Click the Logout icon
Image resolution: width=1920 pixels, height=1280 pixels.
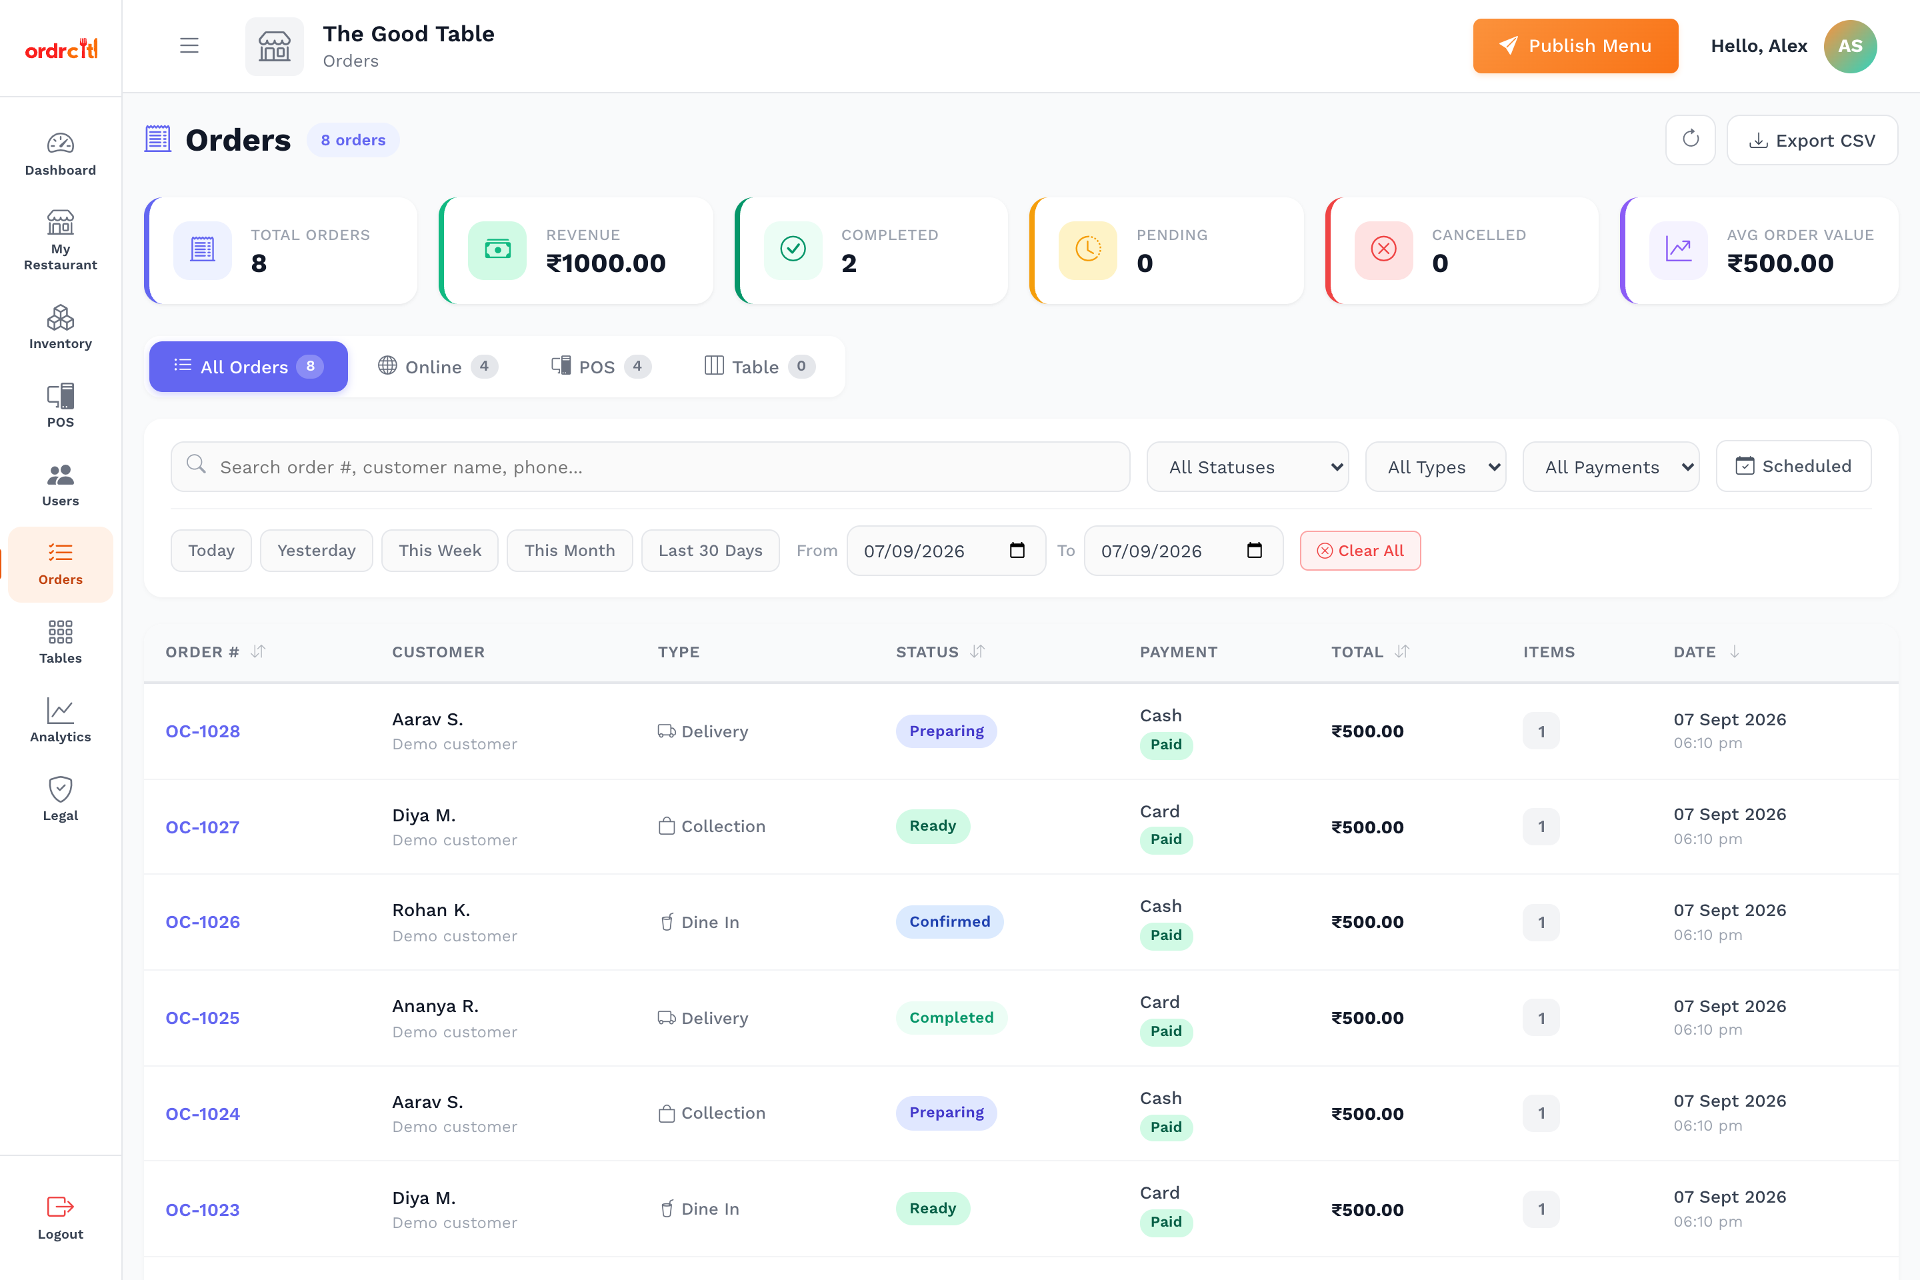61,1207
